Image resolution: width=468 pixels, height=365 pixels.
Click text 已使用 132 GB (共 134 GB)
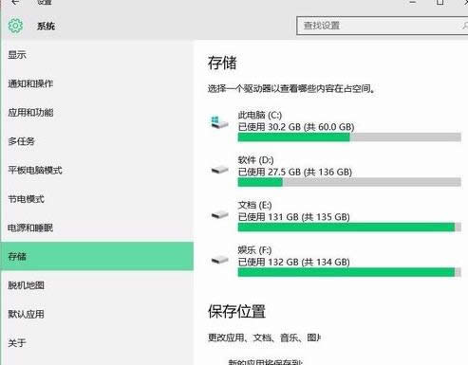pyautogui.click(x=294, y=262)
